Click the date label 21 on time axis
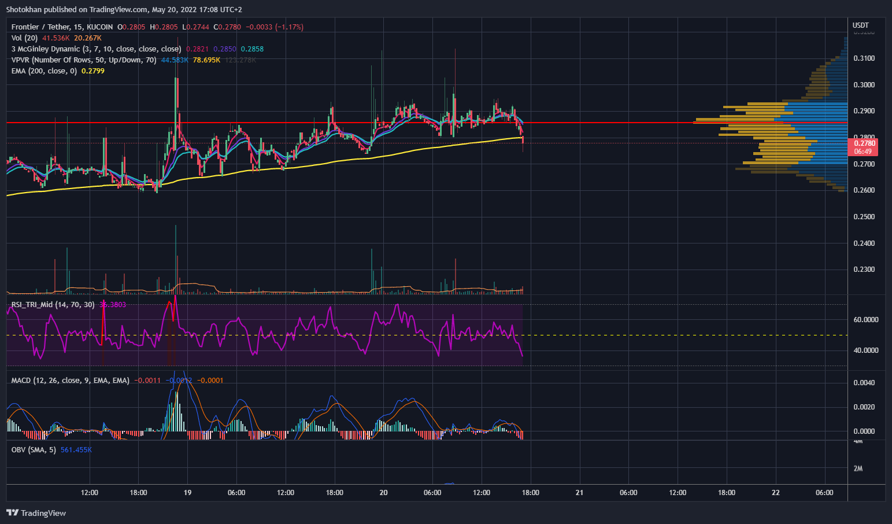Image resolution: width=892 pixels, height=524 pixels. click(579, 493)
